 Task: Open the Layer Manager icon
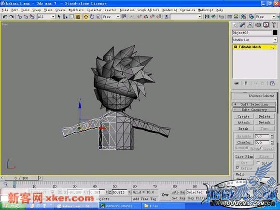point(222,17)
